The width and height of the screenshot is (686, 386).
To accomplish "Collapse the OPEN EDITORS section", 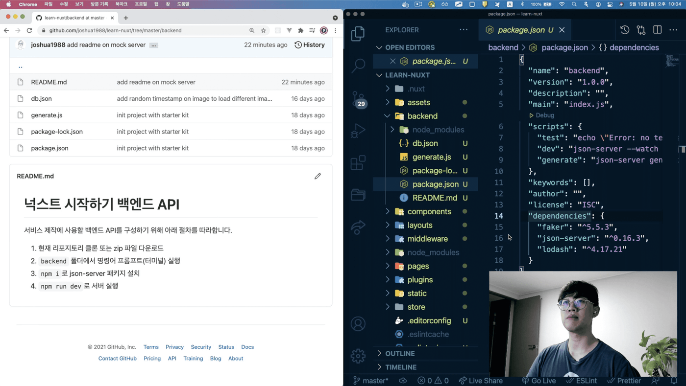I will point(379,47).
